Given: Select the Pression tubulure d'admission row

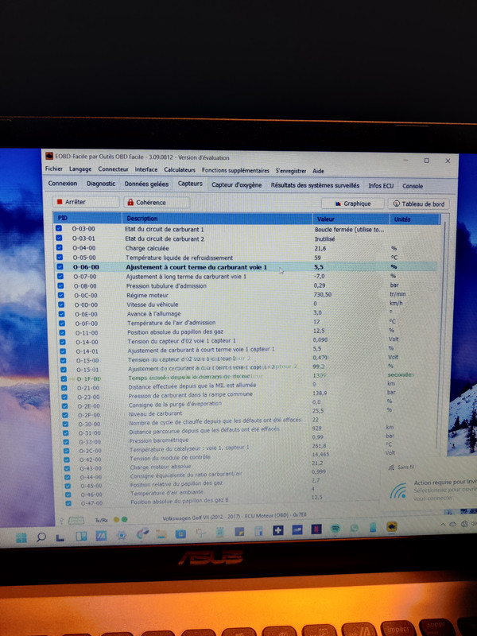Looking at the screenshot, I should click(x=246, y=285).
